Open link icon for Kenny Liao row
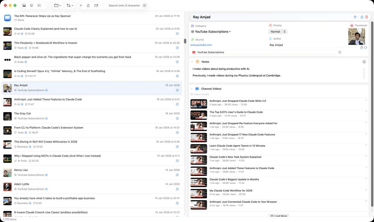This screenshot has height=222, width=374. click(177, 175)
